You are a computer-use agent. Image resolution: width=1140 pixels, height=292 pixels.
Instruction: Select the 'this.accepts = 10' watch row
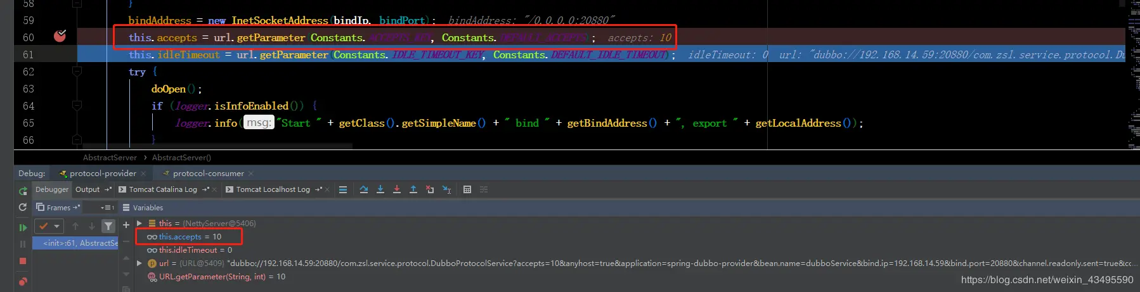184,237
